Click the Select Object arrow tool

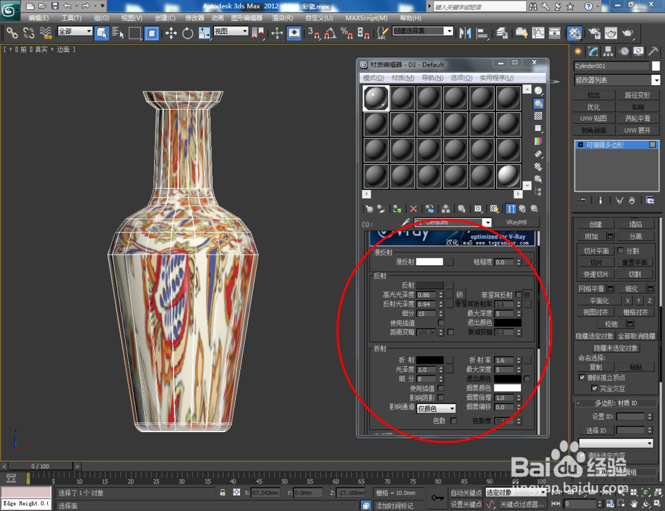tap(102, 33)
